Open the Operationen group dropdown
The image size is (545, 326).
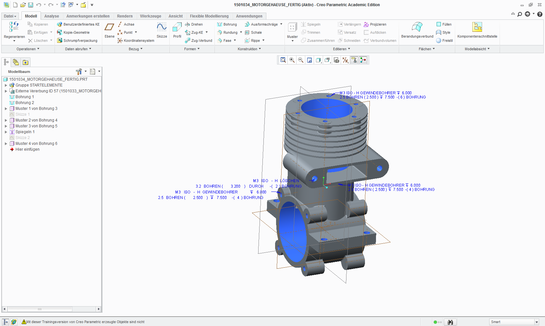(28, 49)
